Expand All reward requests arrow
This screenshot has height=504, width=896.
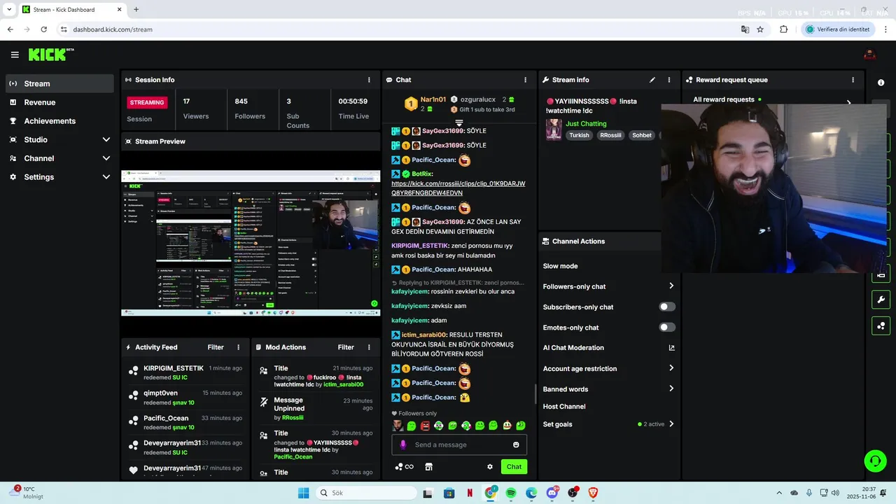click(x=849, y=102)
